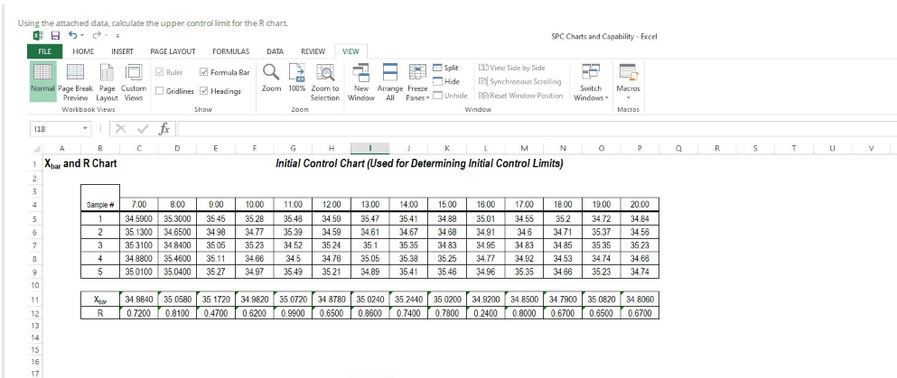This screenshot has height=378, width=897.
Task: Click the Save icon in quick access toolbar
Action: pos(55,36)
